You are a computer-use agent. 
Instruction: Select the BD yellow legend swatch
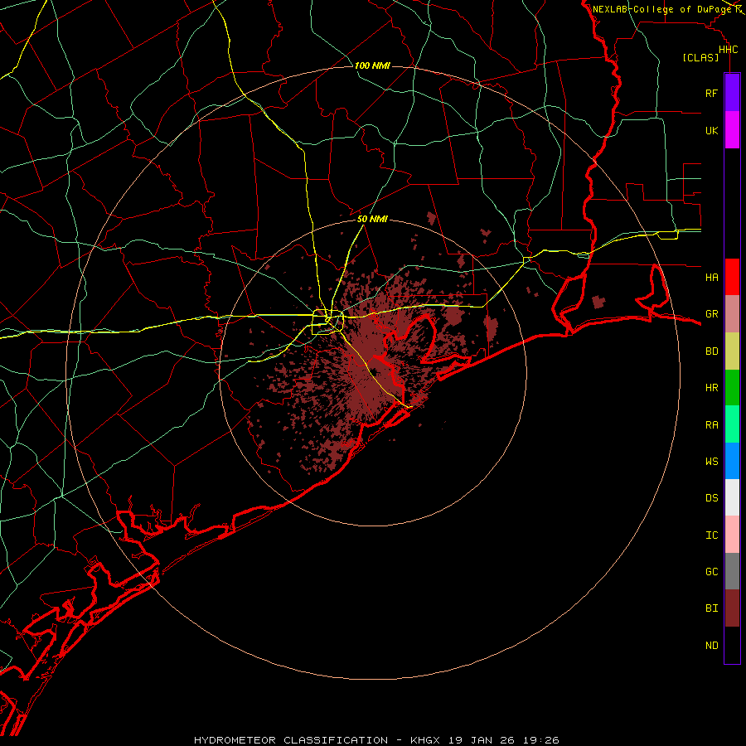click(x=732, y=351)
